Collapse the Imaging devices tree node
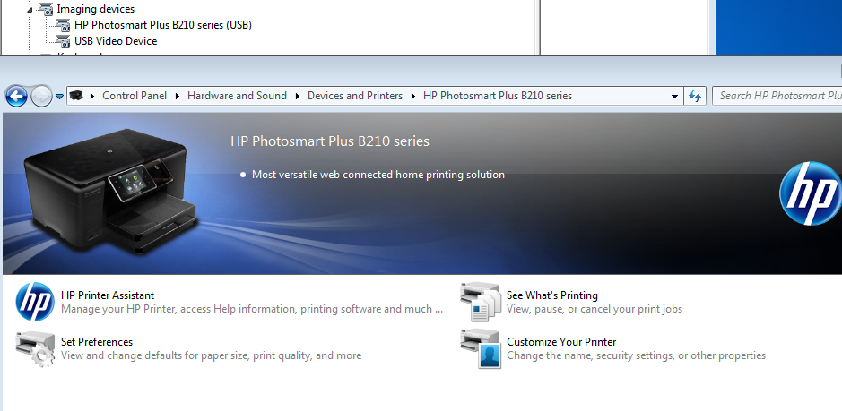 30,9
